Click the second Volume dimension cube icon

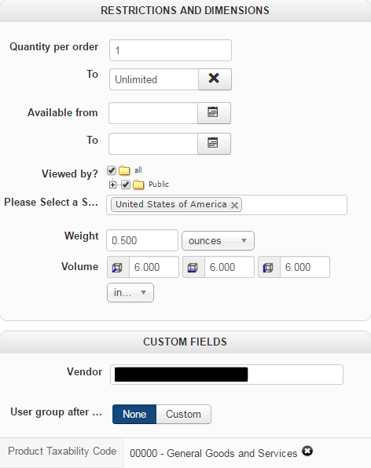pos(193,267)
